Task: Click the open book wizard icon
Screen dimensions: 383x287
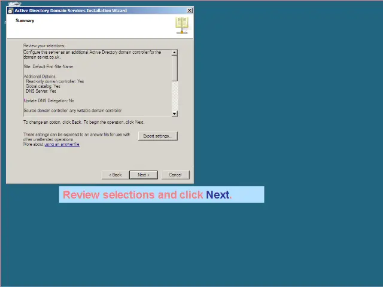Action: tap(182, 25)
